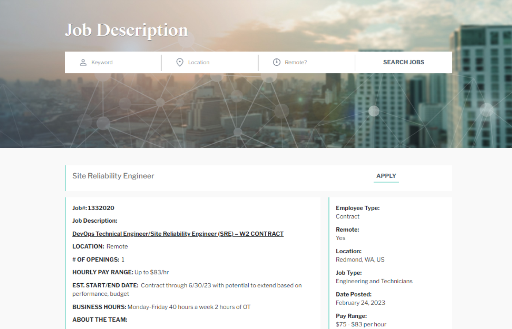The width and height of the screenshot is (512, 329).
Task: Click the Engineering and Technicians job type
Action: tap(374, 281)
